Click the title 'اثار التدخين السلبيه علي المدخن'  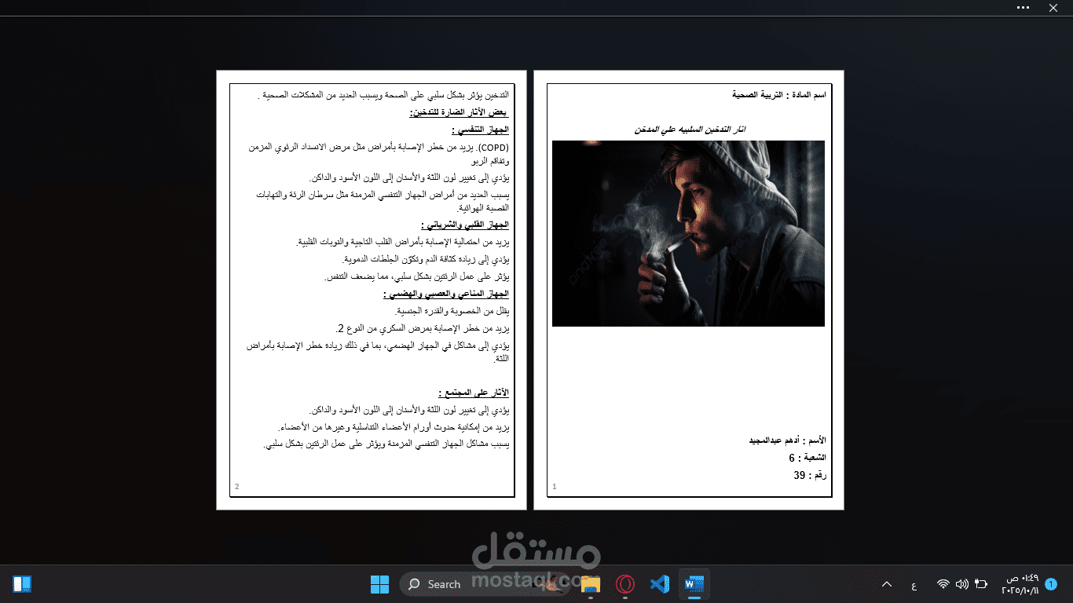pyautogui.click(x=690, y=129)
